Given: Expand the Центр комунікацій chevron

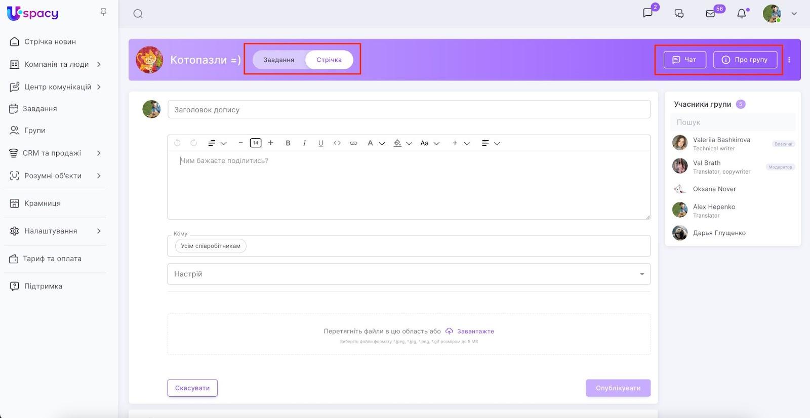Looking at the screenshot, I should [x=99, y=87].
